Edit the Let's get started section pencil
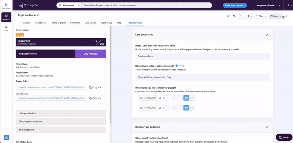 (x=267, y=35)
